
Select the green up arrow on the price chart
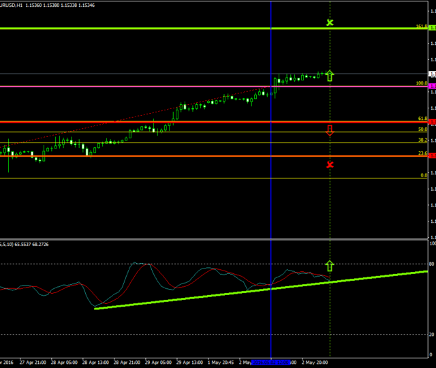330,76
